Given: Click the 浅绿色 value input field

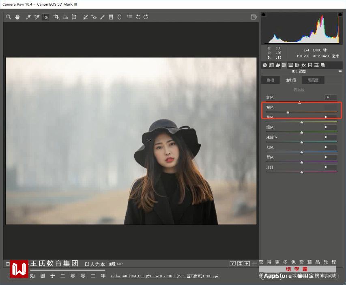Looking at the screenshot, I should point(330,137).
